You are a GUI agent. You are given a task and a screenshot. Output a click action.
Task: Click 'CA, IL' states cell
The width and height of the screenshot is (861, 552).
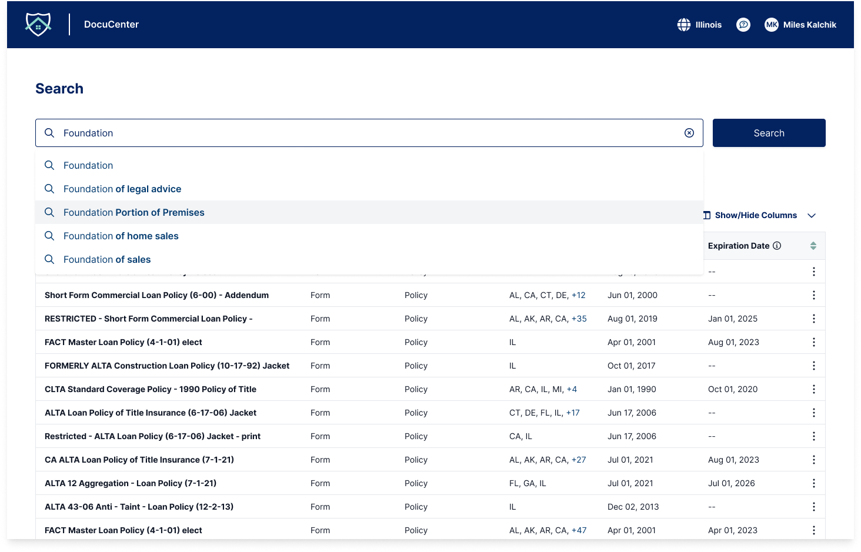(520, 436)
